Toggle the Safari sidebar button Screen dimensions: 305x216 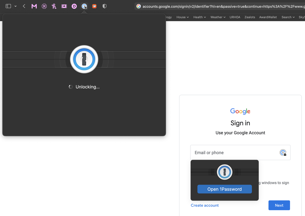[9, 6]
